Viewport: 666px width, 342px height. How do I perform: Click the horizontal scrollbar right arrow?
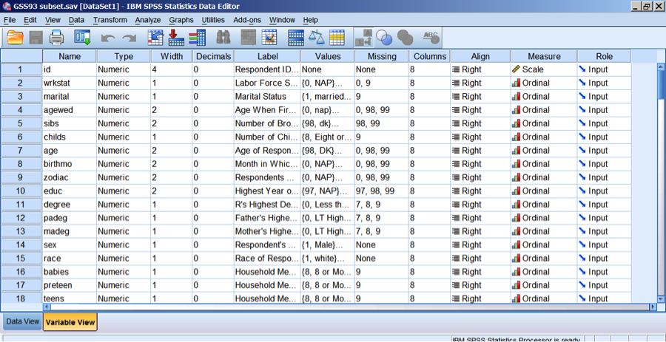pos(653,307)
